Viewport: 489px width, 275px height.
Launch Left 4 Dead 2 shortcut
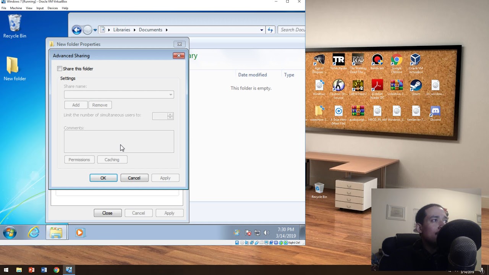pyautogui.click(x=358, y=88)
